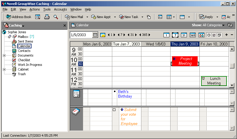
Task: Click the Reply button
Action: pos(206,17)
